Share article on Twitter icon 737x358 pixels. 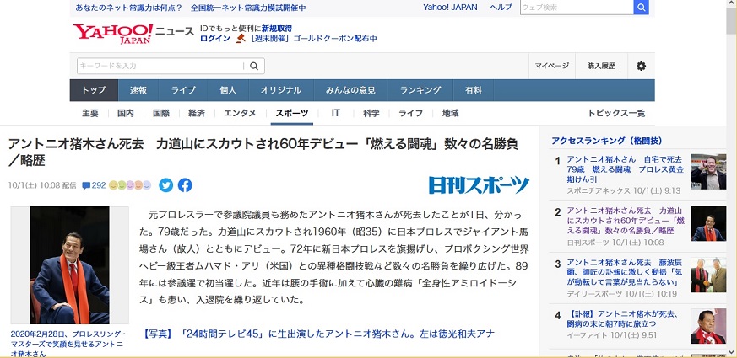[166, 185]
